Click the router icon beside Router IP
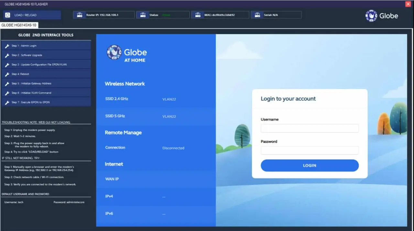The height and width of the screenshot is (231, 414). 79,15
